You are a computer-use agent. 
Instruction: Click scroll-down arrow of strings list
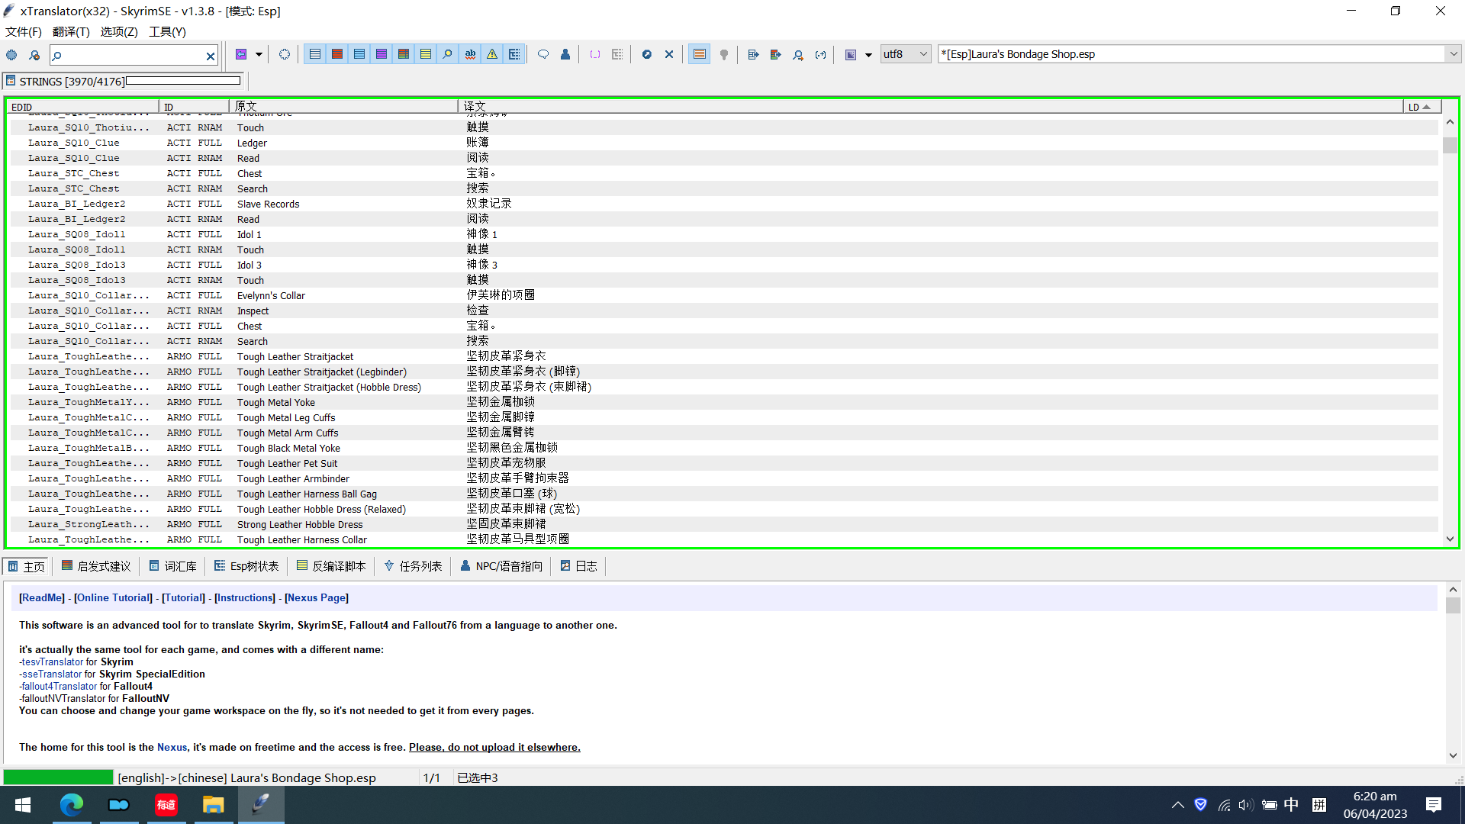(x=1450, y=539)
